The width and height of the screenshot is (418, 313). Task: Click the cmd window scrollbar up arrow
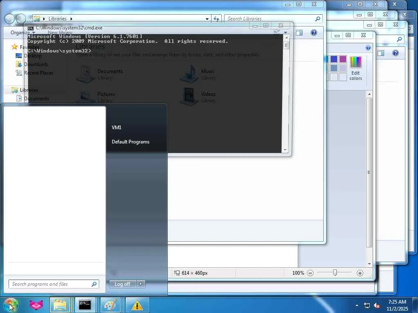(286, 37)
